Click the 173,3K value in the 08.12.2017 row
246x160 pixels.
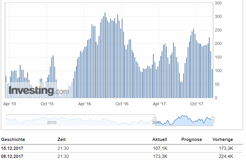(160, 156)
